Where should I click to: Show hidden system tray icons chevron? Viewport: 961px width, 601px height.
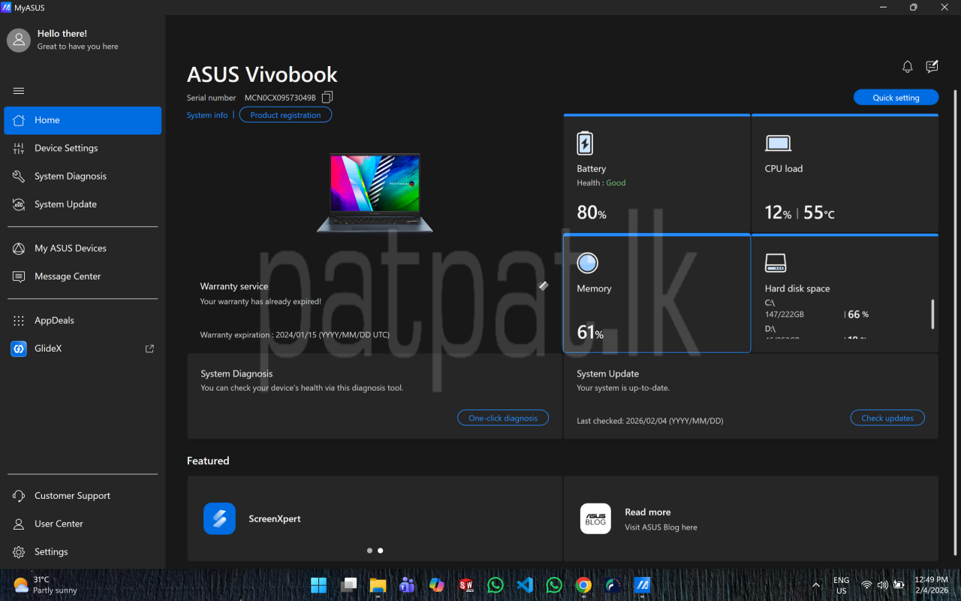816,585
